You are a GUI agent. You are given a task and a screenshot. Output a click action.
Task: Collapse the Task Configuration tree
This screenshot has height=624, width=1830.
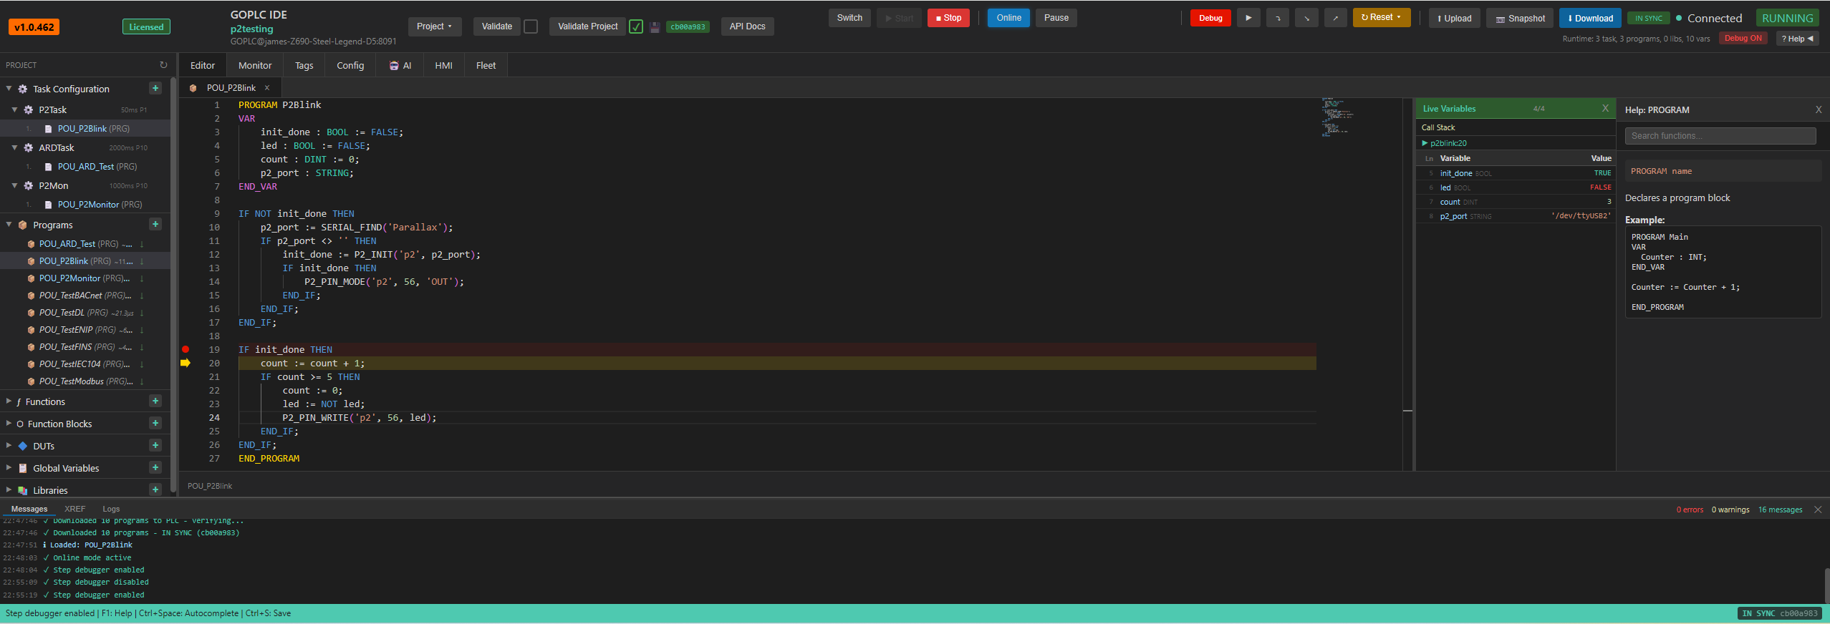[x=9, y=89]
